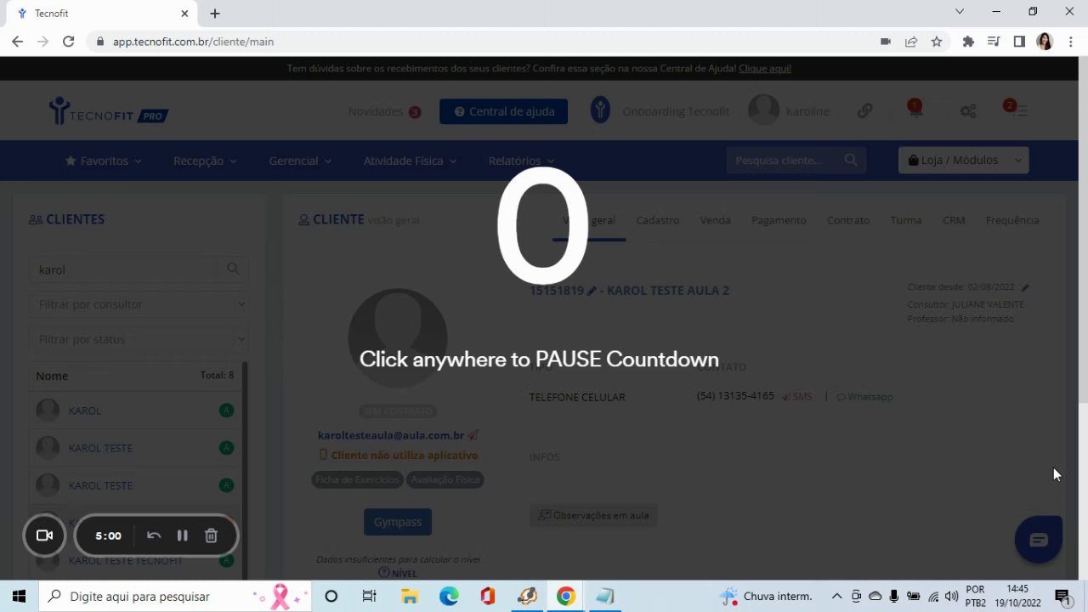Edit the client code with the pencil icon
The width and height of the screenshot is (1088, 612).
[x=592, y=291]
